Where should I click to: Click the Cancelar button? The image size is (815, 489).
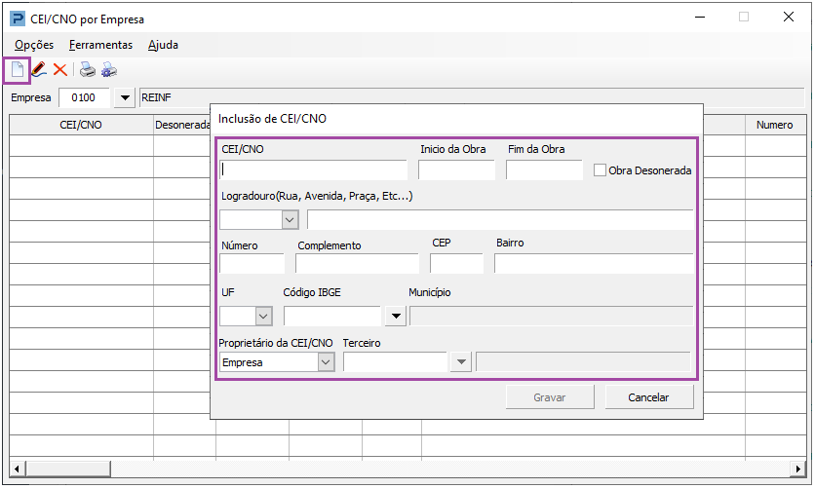(x=648, y=397)
